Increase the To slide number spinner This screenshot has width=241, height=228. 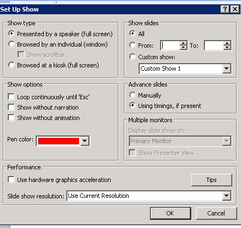point(227,43)
